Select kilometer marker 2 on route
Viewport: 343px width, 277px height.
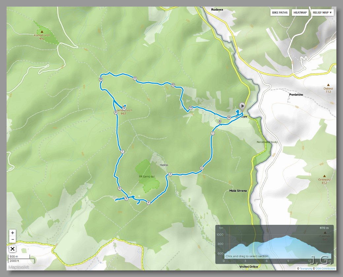(202, 168)
